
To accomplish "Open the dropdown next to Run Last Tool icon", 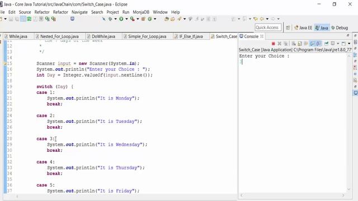I will tap(138, 19).
